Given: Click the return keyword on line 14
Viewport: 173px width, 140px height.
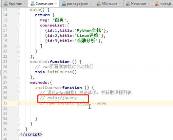Looking at the screenshot, I should pyautogui.click(x=42, y=15).
